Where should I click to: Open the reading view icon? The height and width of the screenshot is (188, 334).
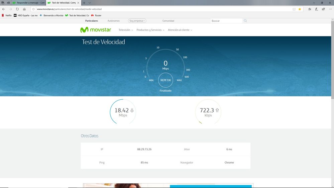pos(294,9)
